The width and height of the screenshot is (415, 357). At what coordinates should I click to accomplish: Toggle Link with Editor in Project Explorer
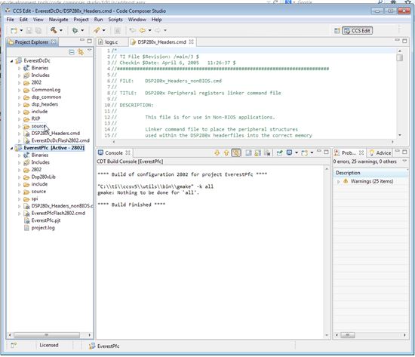click(81, 52)
